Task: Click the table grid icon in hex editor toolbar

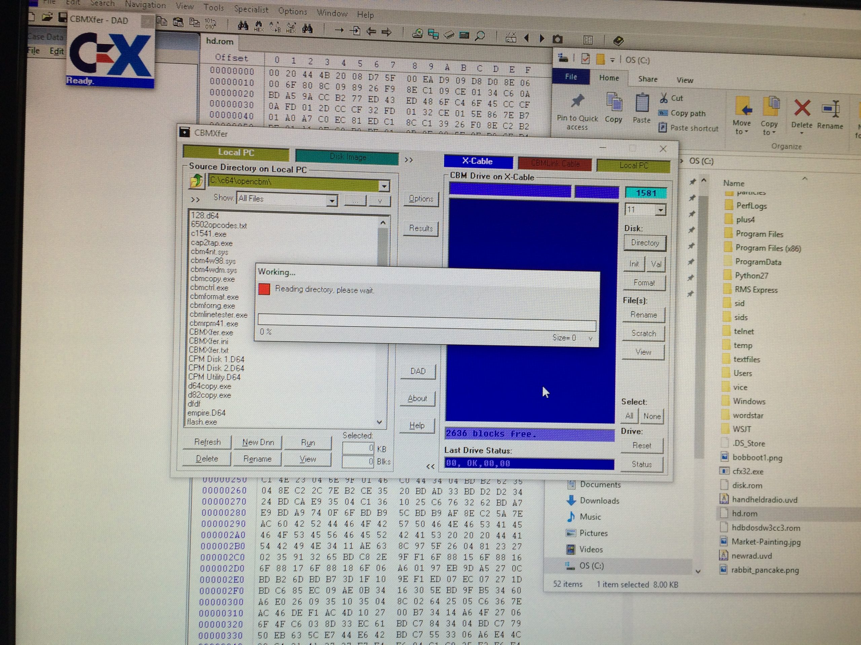Action: click(588, 40)
